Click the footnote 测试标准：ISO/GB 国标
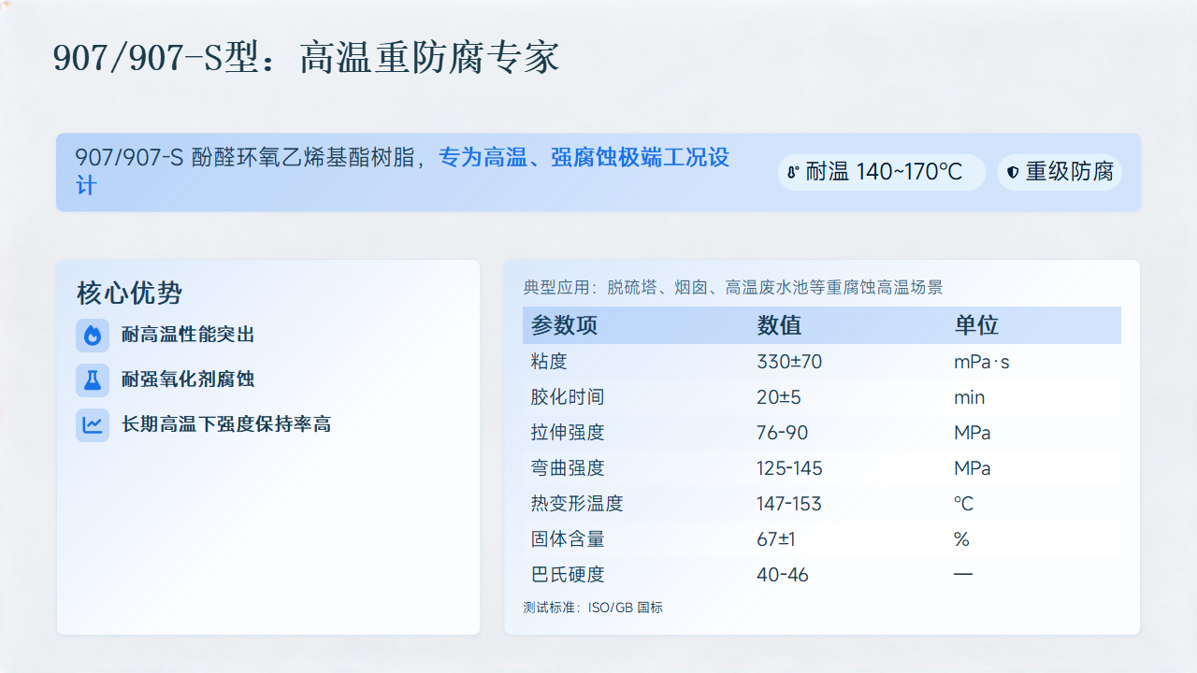Image resolution: width=1197 pixels, height=673 pixels. [593, 608]
